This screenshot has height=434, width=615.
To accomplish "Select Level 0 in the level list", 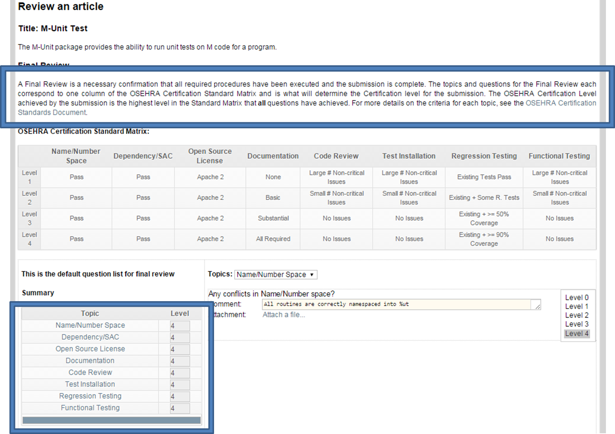I will [x=576, y=297].
